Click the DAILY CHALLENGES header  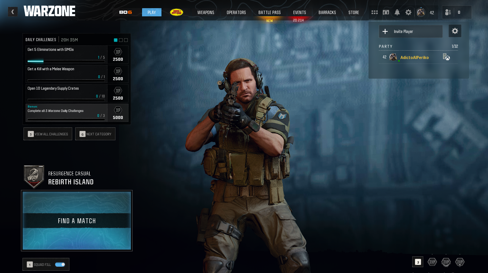(41, 40)
